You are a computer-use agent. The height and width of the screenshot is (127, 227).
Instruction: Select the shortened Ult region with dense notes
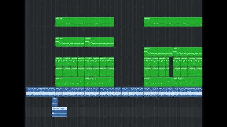pos(167,62)
